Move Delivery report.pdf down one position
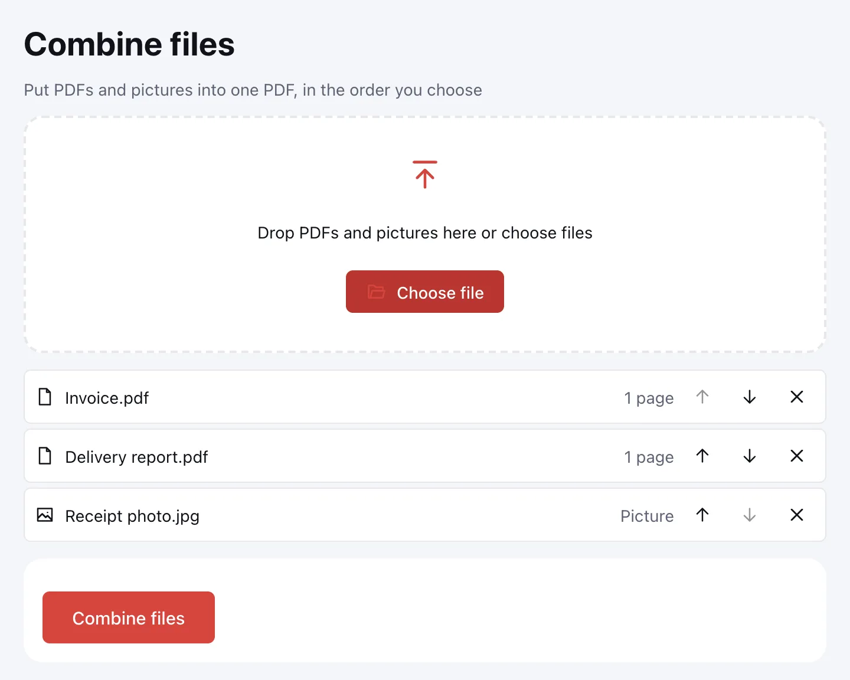 [750, 456]
